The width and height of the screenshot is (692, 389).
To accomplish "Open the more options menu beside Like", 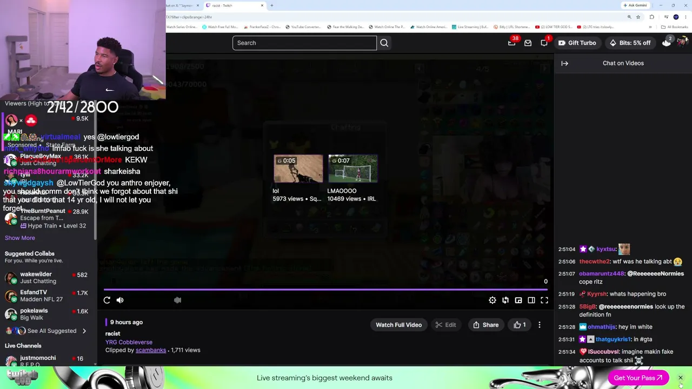I will tap(540, 325).
